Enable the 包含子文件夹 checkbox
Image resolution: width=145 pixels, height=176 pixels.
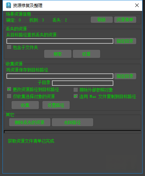tap(9, 47)
